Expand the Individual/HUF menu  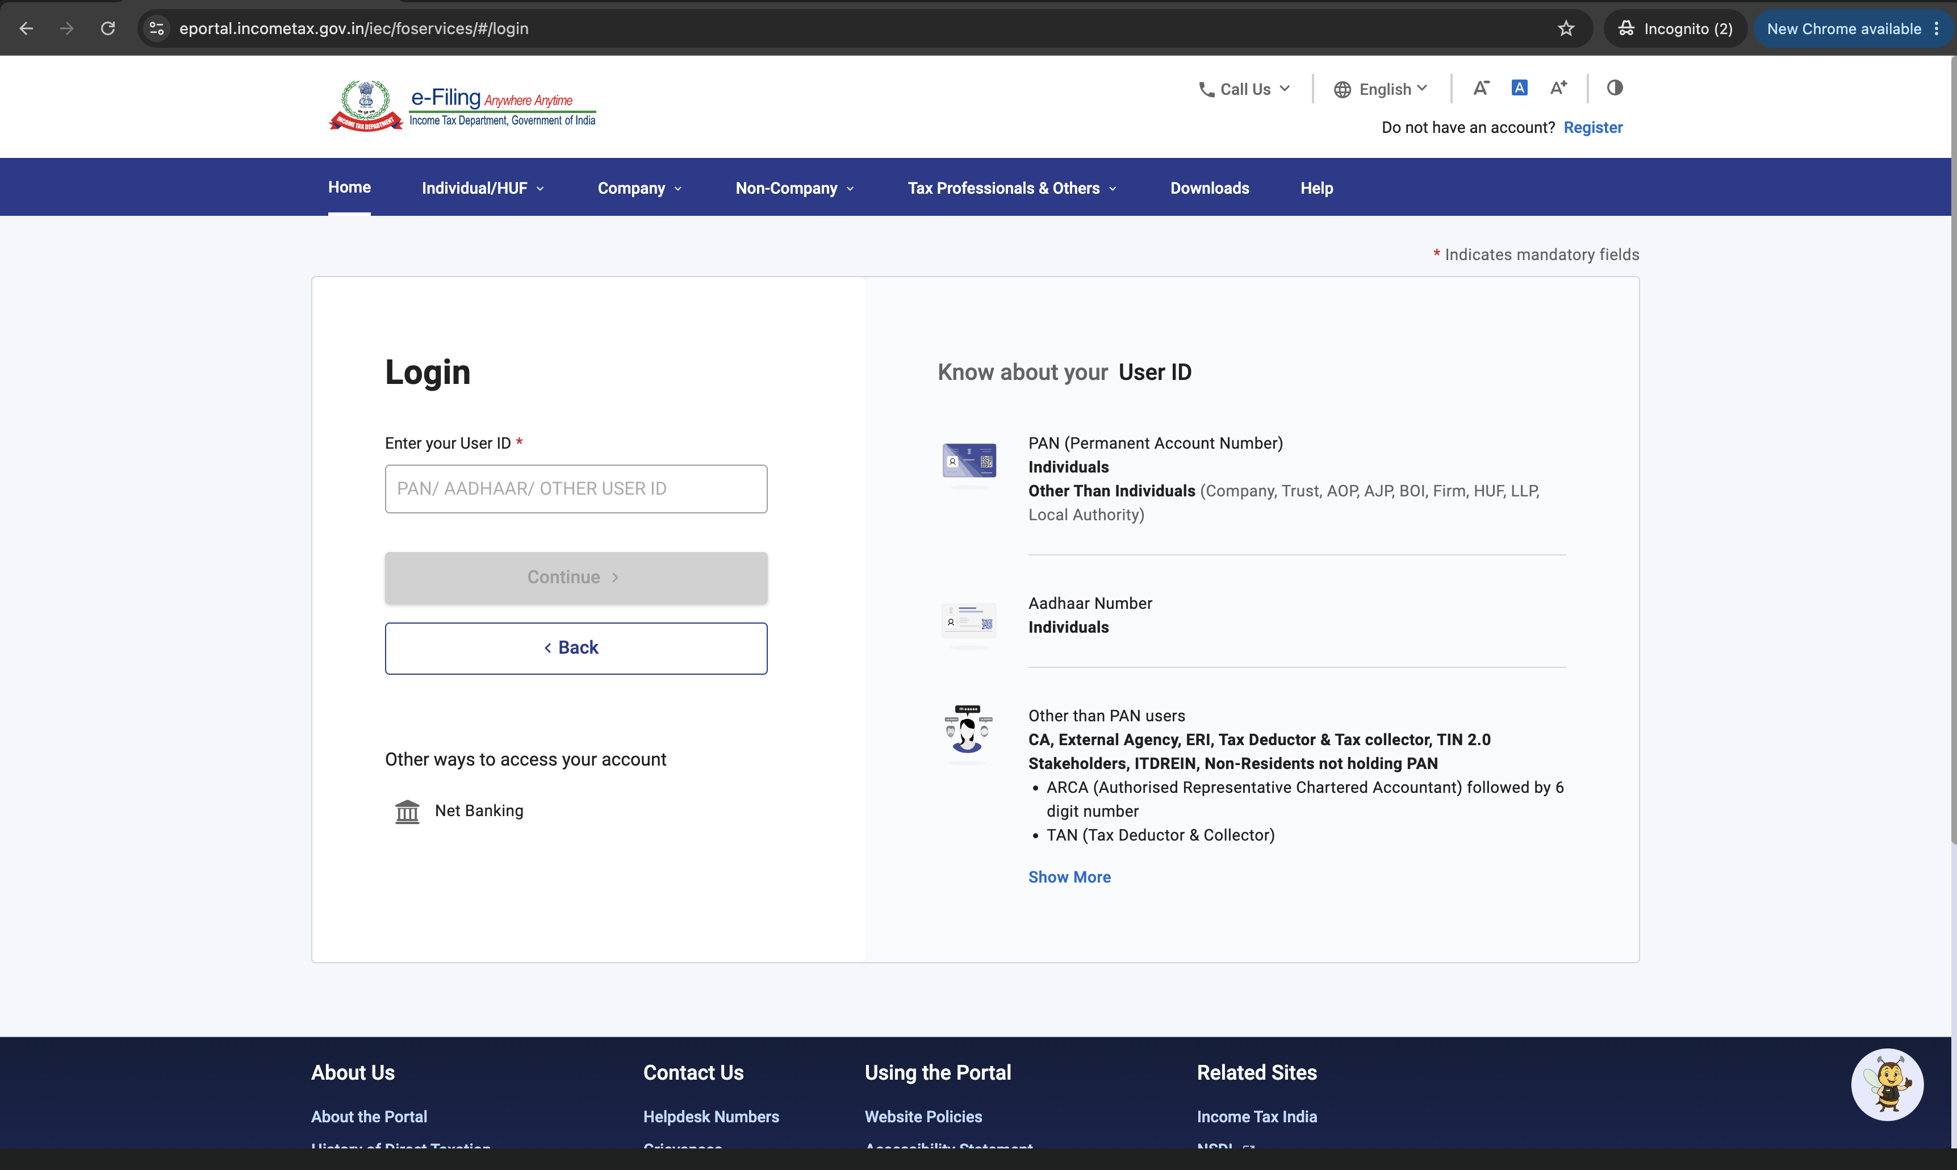[482, 187]
